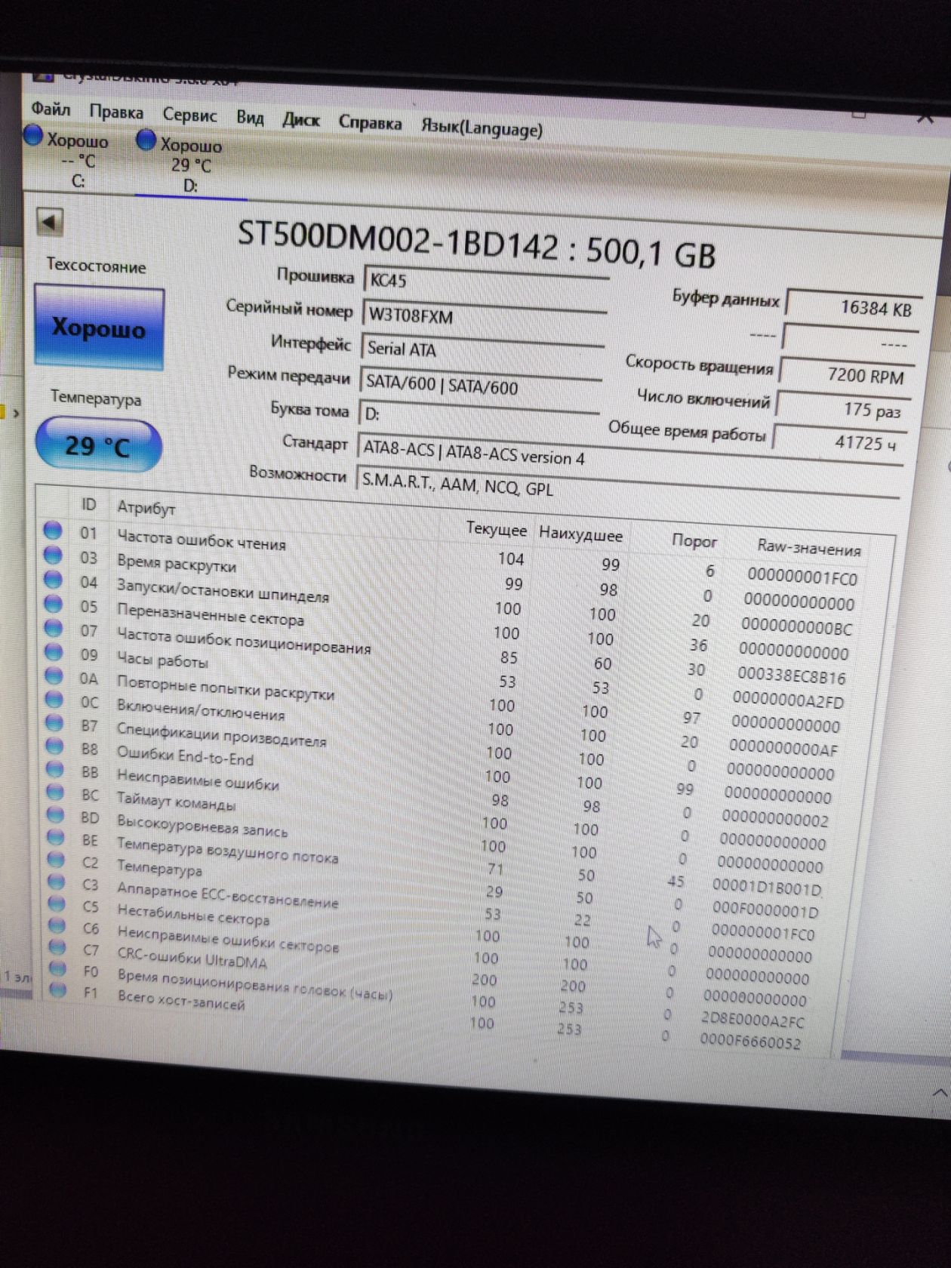Click the 175 раз power-on count

coord(842,408)
